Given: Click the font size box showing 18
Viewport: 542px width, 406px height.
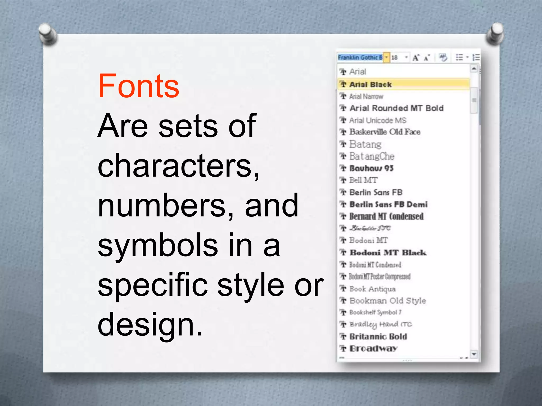Looking at the screenshot, I should tap(397, 57).
